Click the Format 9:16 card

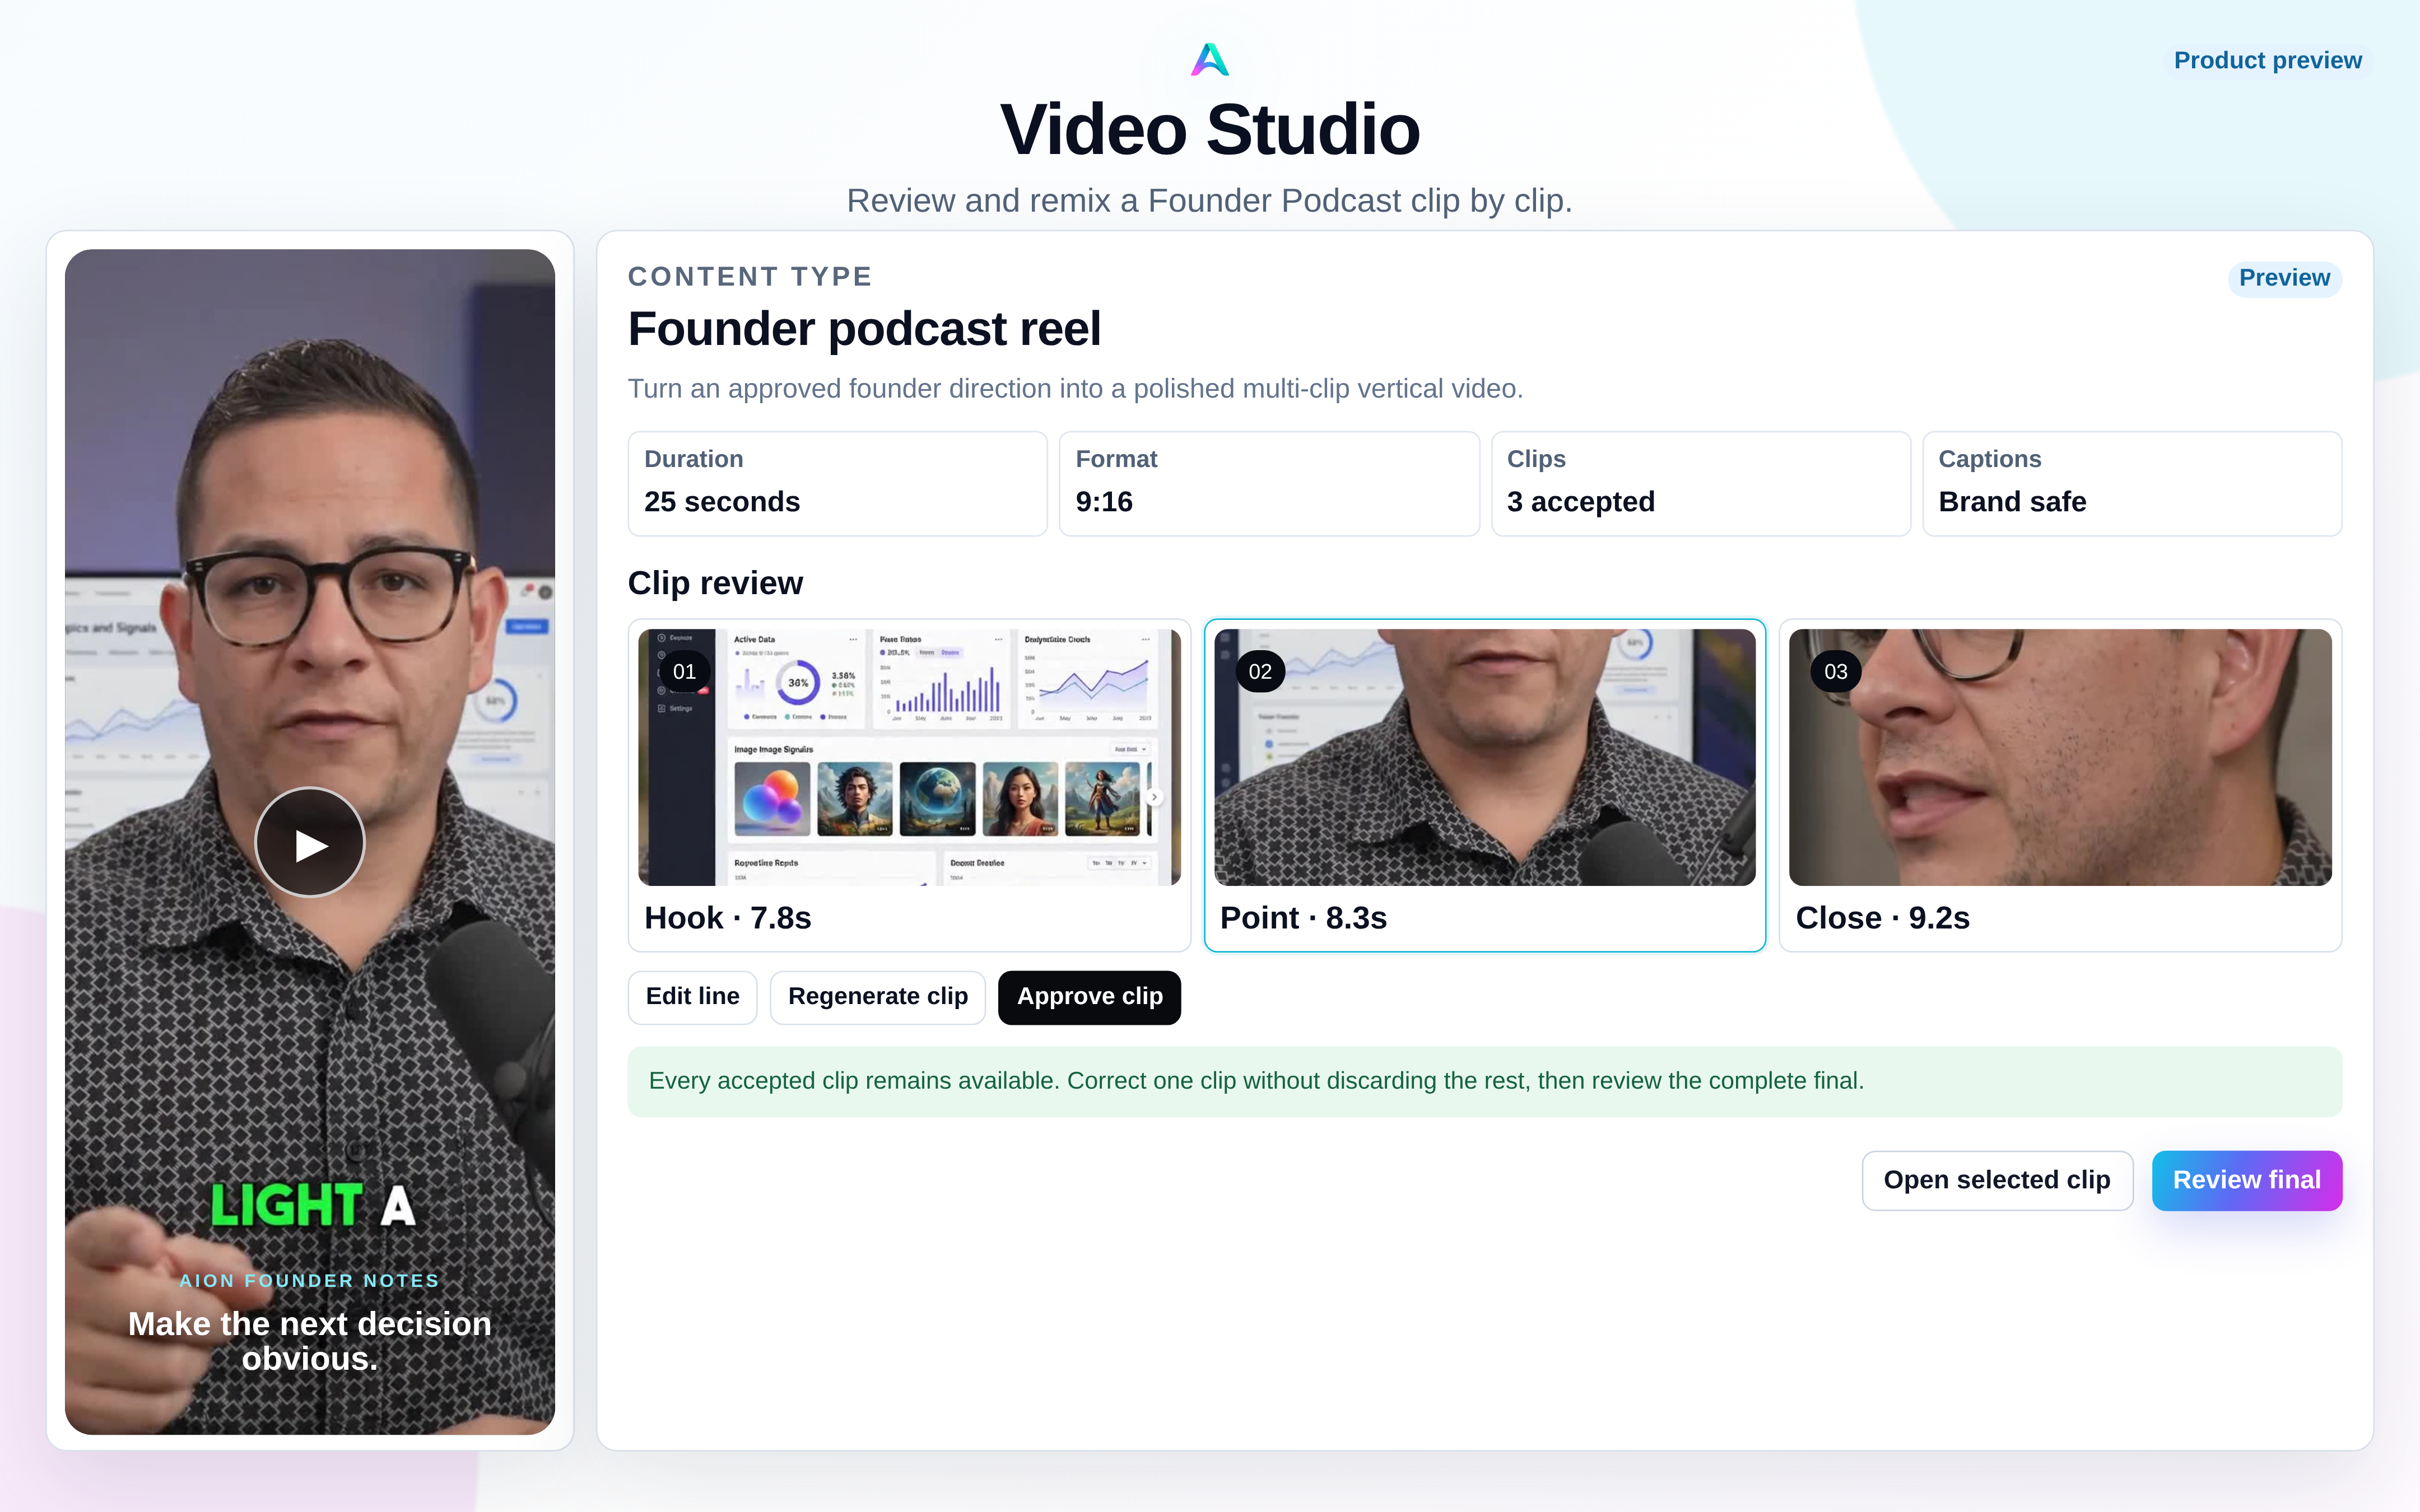[1269, 484]
